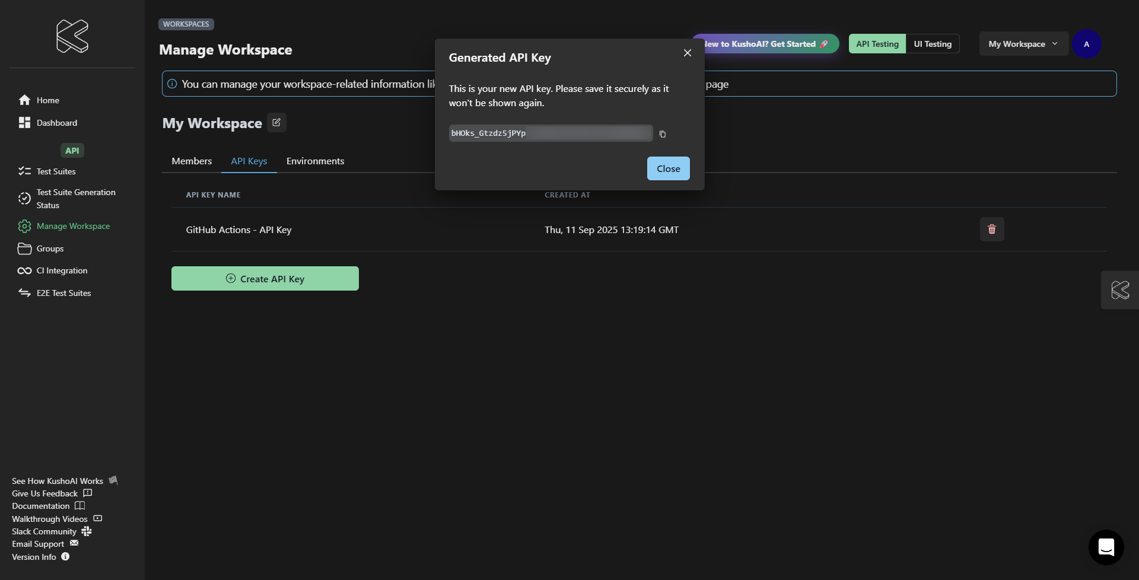Click the KushoAI logo in the sidebar

[72, 36]
